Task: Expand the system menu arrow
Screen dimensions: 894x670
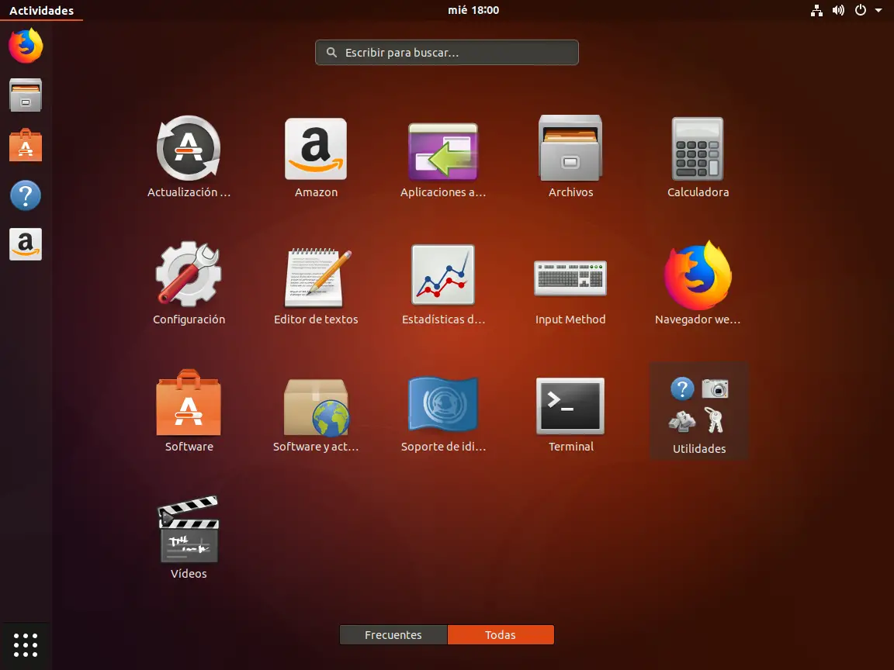Action: [x=878, y=10]
